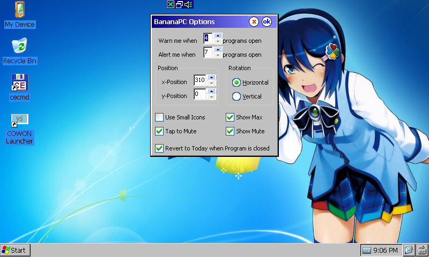This screenshot has height=257, width=429.
Task: Increase the y-Position value
Action: click(x=211, y=92)
